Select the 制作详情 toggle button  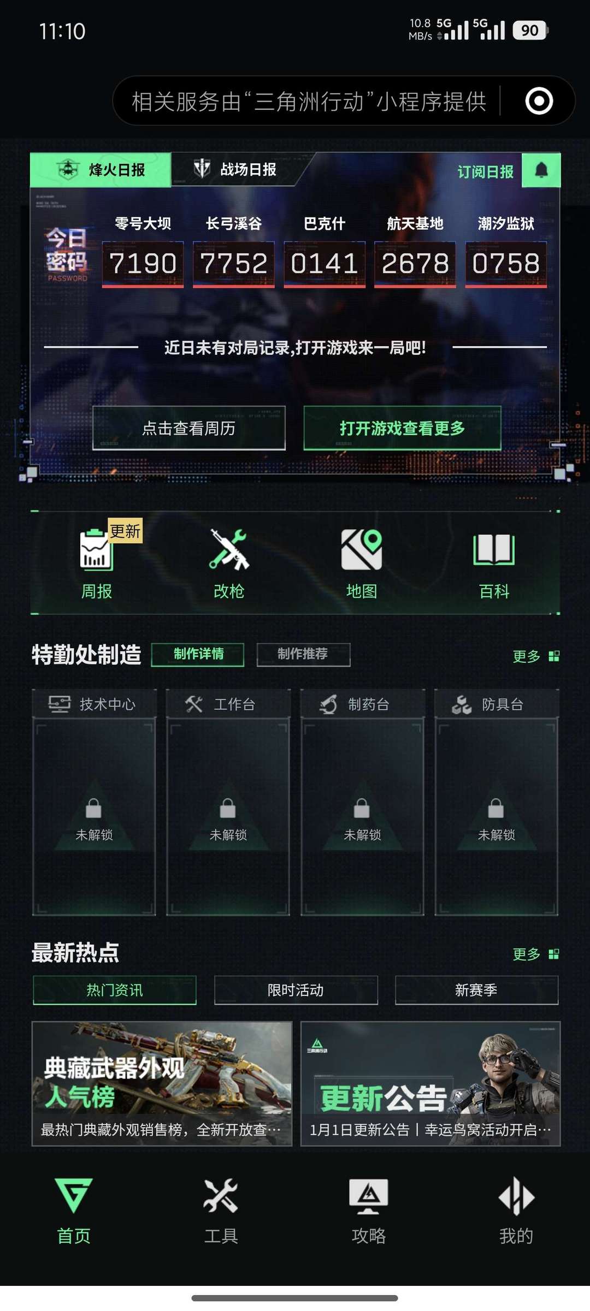pos(198,654)
